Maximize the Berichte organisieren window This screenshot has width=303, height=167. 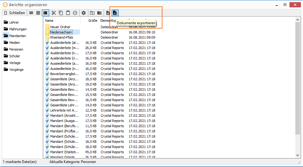click(x=285, y=5)
